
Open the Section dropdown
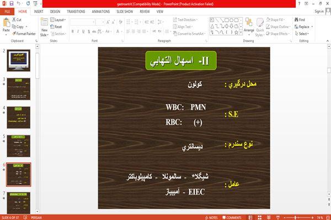click(58, 34)
